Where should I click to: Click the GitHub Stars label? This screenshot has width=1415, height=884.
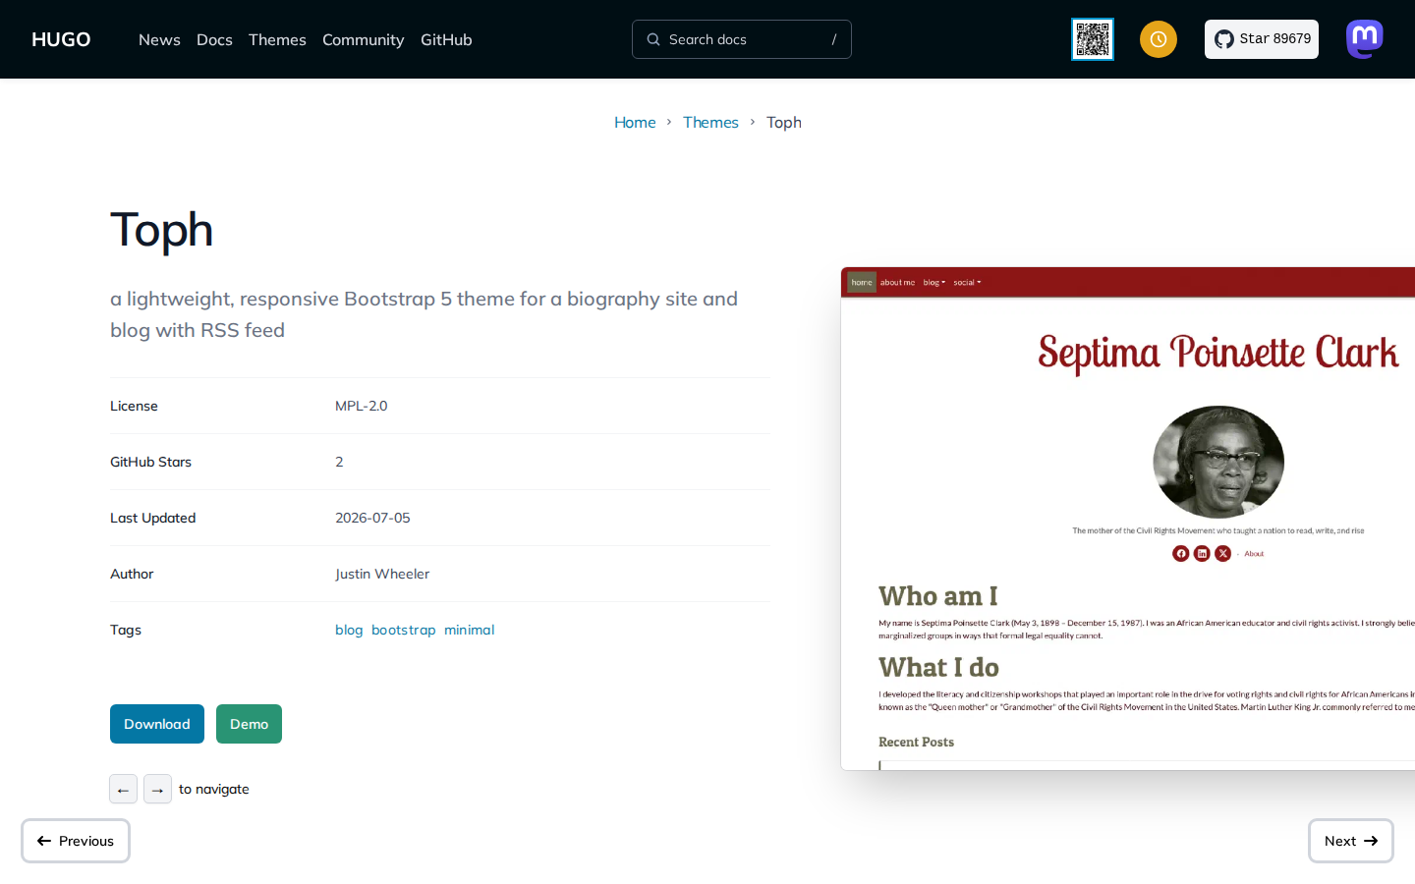pyautogui.click(x=150, y=462)
